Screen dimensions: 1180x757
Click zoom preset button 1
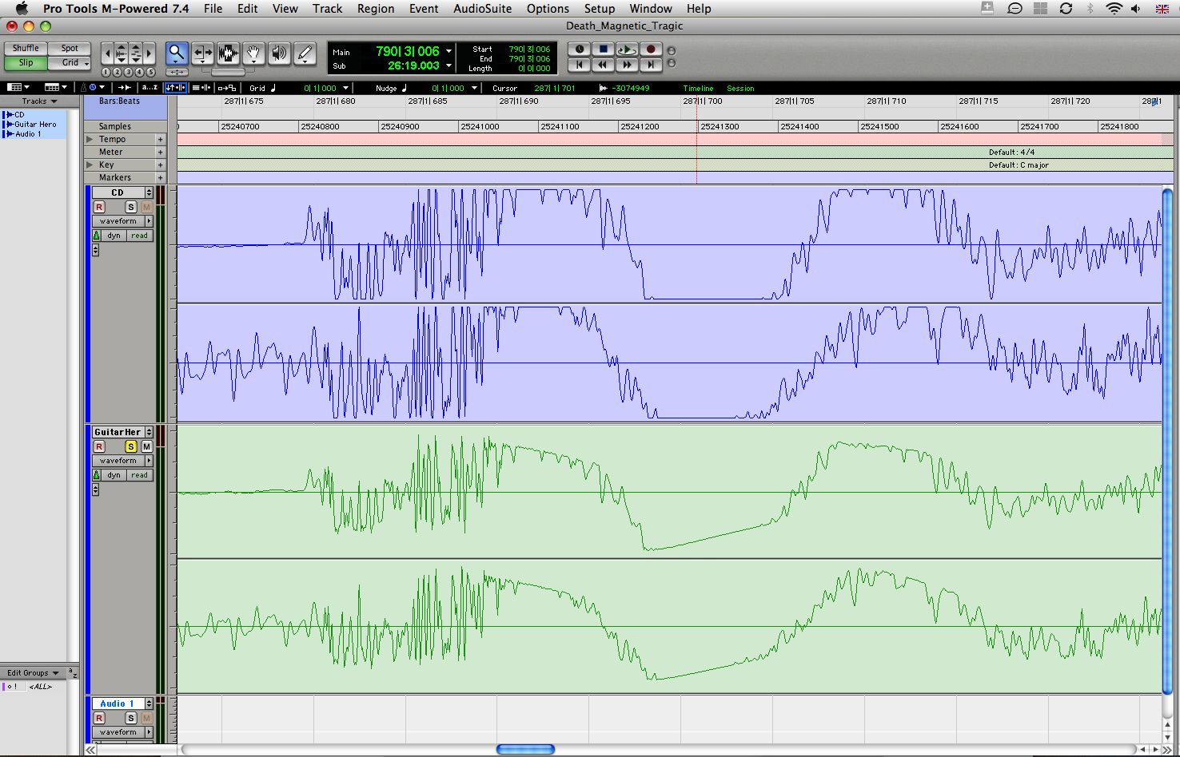click(x=106, y=72)
